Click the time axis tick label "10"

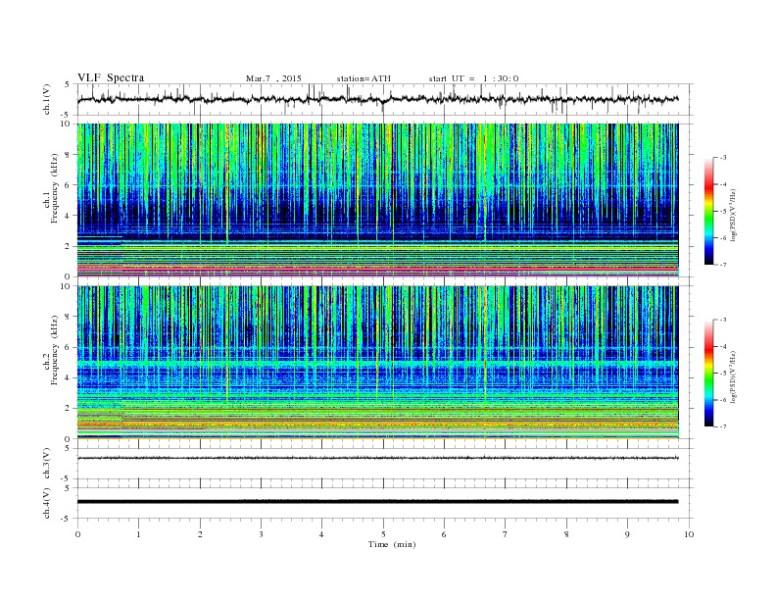(x=689, y=534)
